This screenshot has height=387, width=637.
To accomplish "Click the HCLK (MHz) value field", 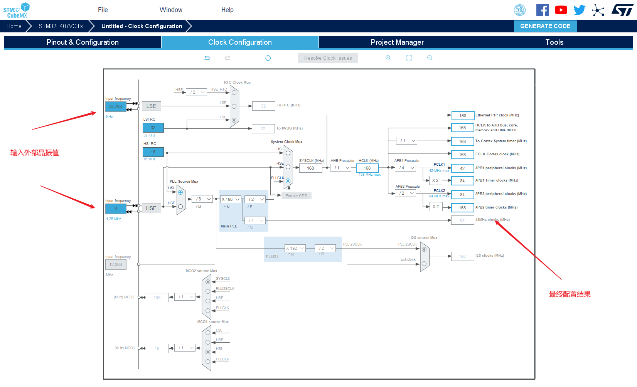I will 367,168.
